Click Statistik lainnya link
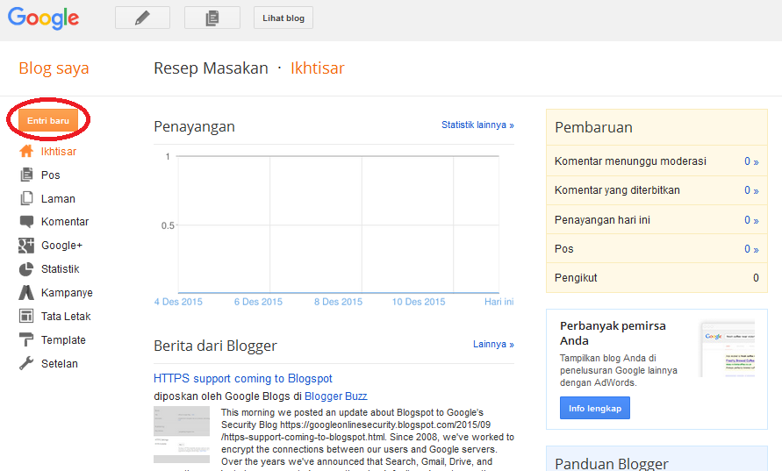Screen dimensions: 782x471 coord(477,125)
